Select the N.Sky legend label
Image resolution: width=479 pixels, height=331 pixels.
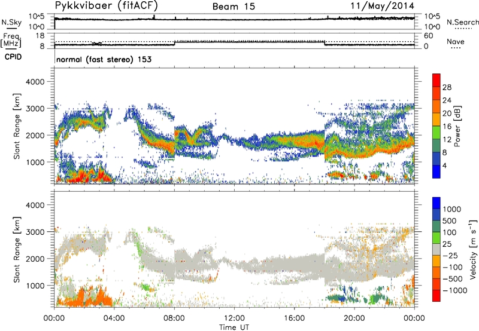11,22
